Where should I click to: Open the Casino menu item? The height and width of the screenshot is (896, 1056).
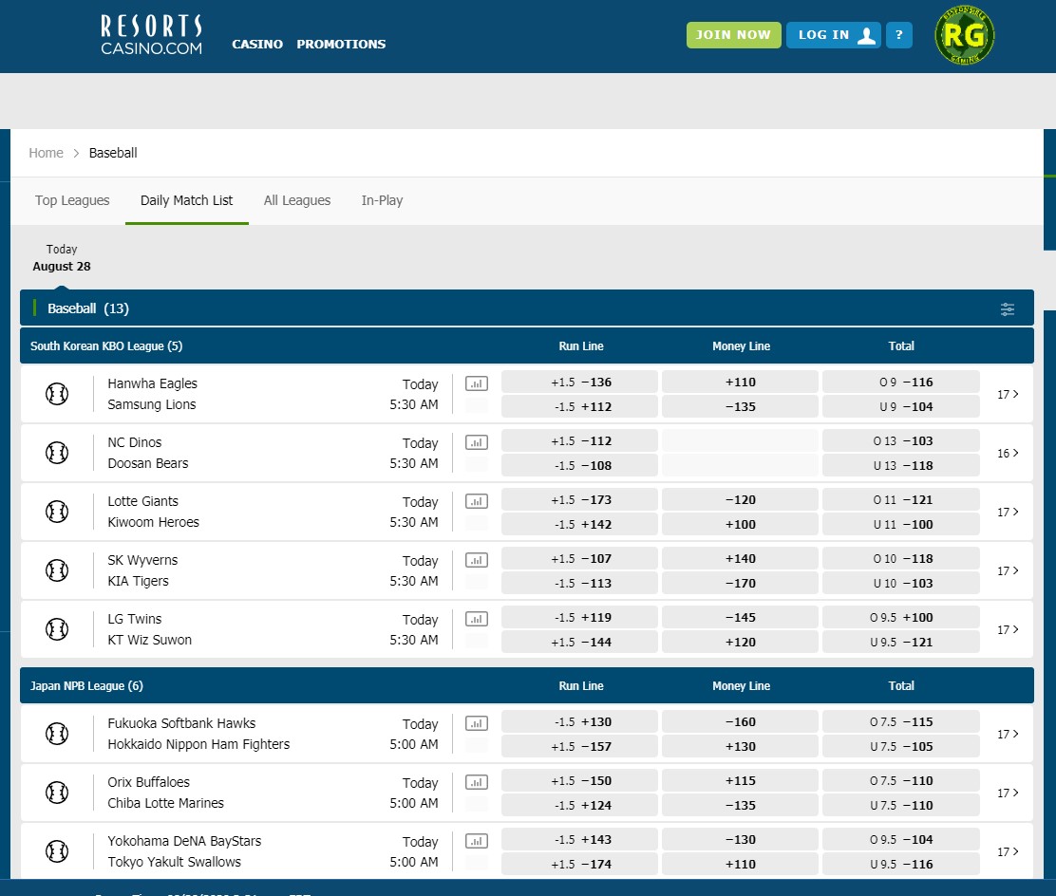[257, 44]
